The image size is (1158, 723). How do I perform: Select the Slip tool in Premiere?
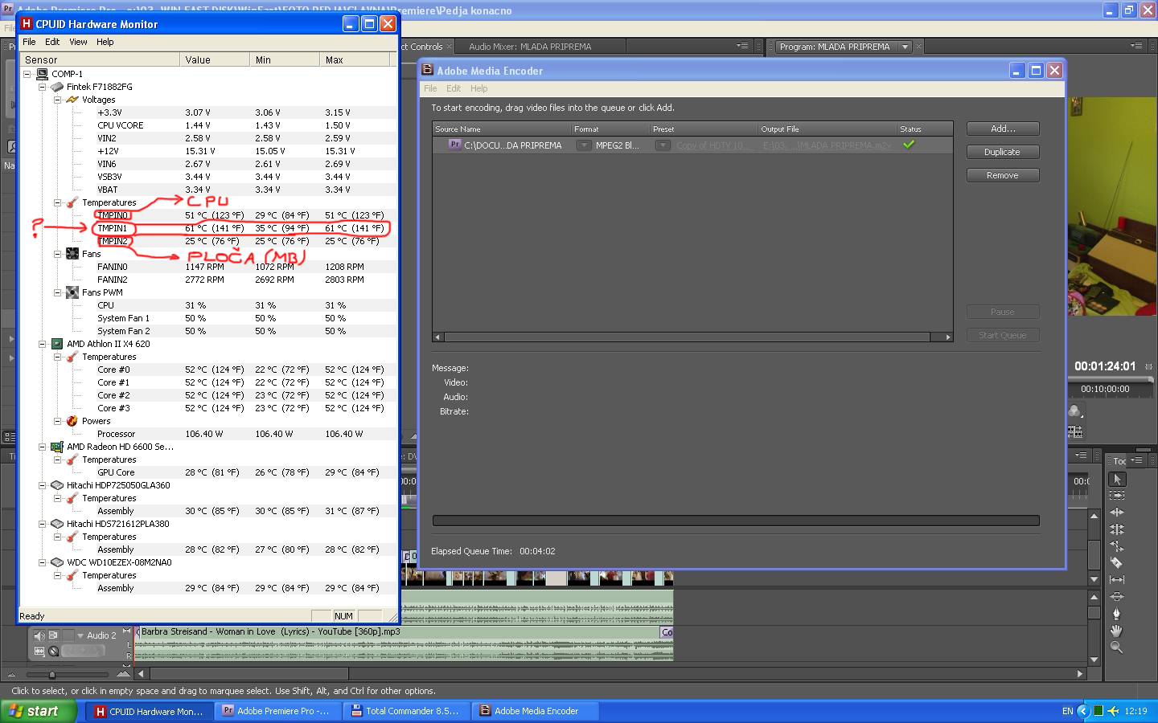[1117, 580]
